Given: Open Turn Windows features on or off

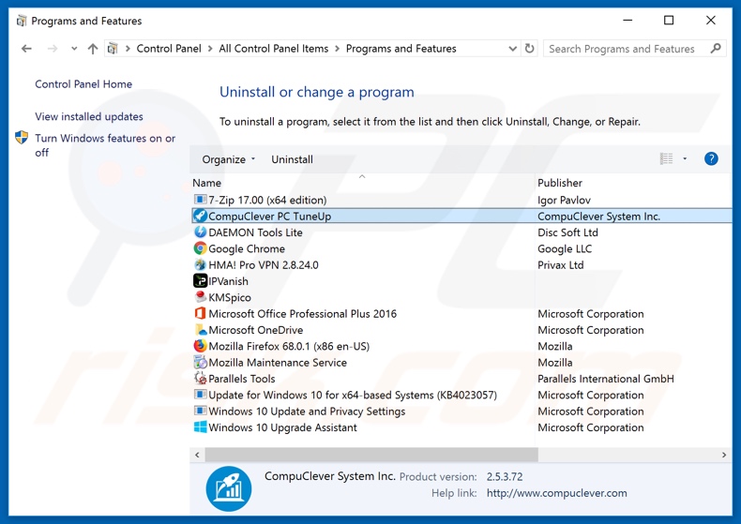Looking at the screenshot, I should pos(105,145).
